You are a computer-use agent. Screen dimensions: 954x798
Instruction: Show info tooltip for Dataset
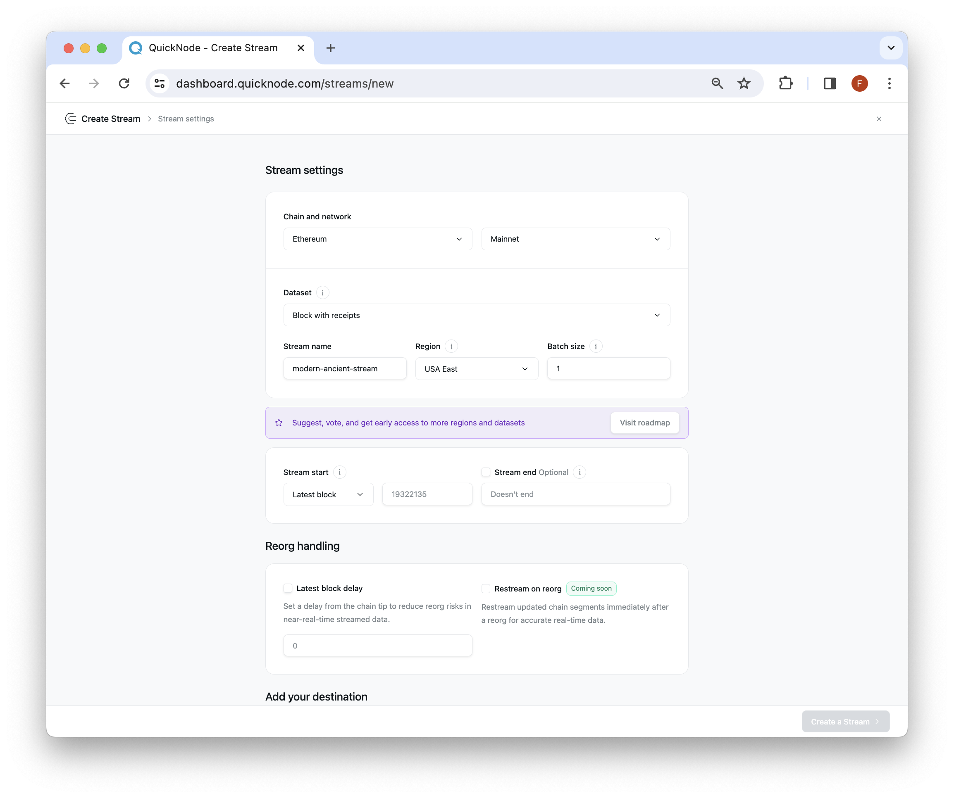322,293
